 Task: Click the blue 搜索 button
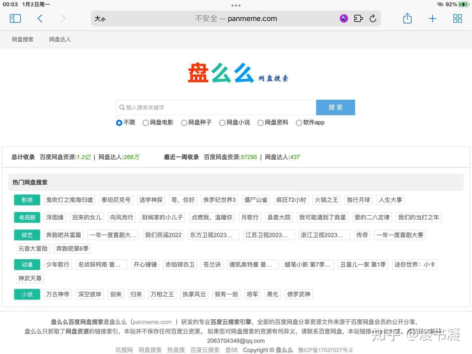[x=336, y=108]
